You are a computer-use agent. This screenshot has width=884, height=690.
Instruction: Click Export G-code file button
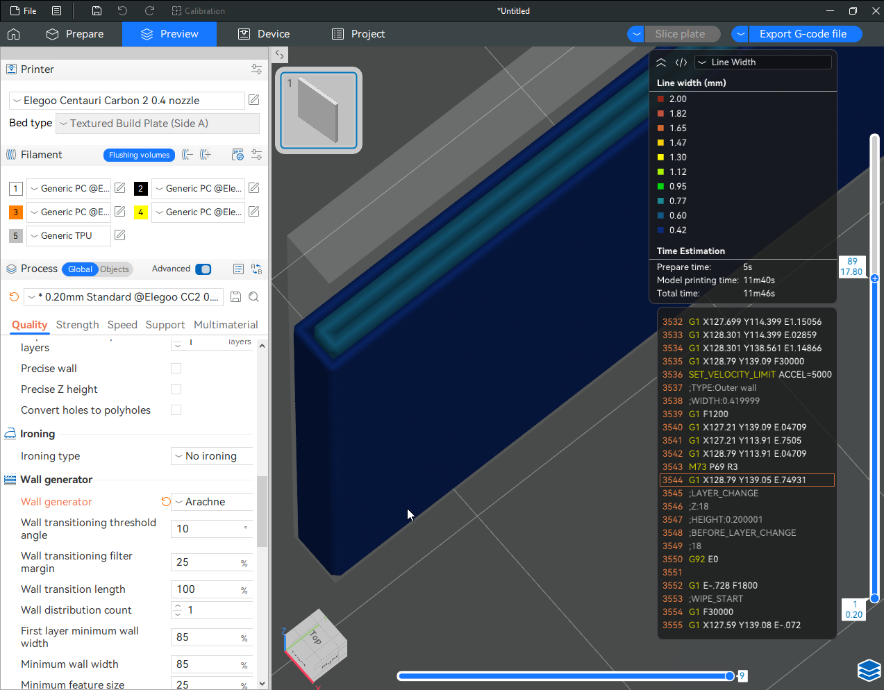click(x=803, y=34)
